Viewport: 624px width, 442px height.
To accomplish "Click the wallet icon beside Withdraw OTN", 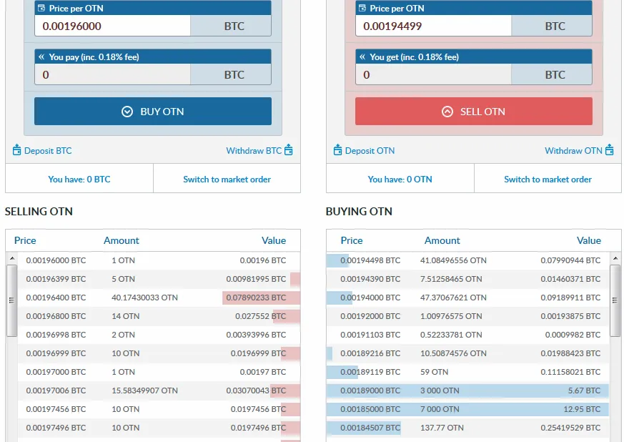I will click(609, 150).
